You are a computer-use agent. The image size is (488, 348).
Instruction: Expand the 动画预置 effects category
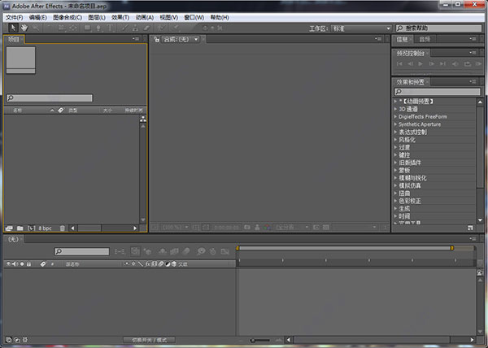[395, 101]
